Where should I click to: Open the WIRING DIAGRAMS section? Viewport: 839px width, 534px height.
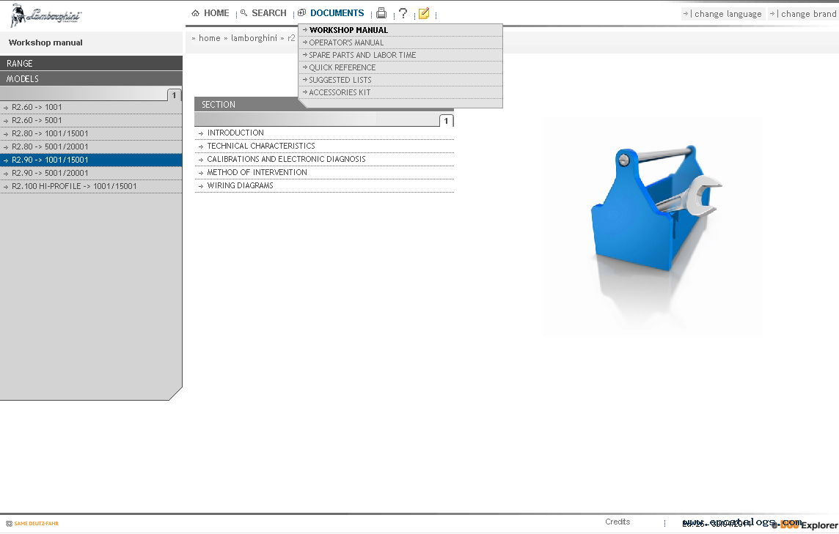(324, 185)
